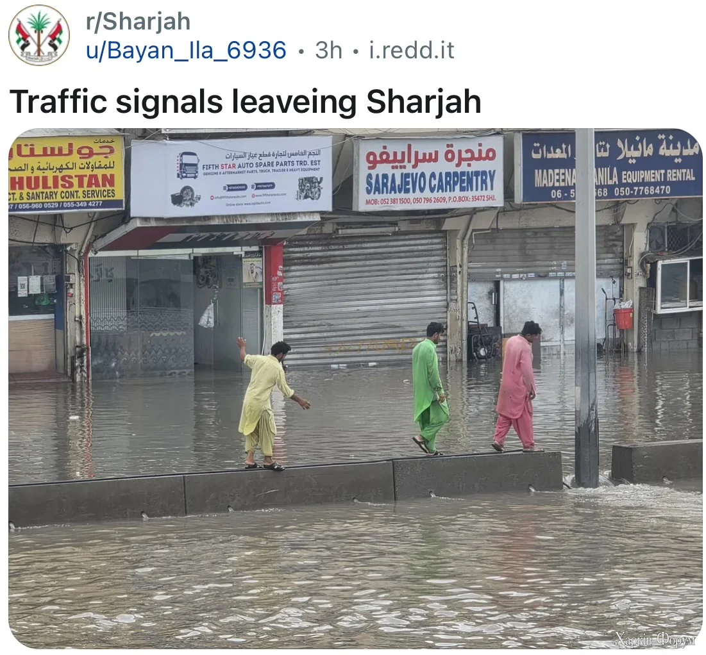
Task: Open user profile u/Bayan_Ila_6936
Action: 186,50
